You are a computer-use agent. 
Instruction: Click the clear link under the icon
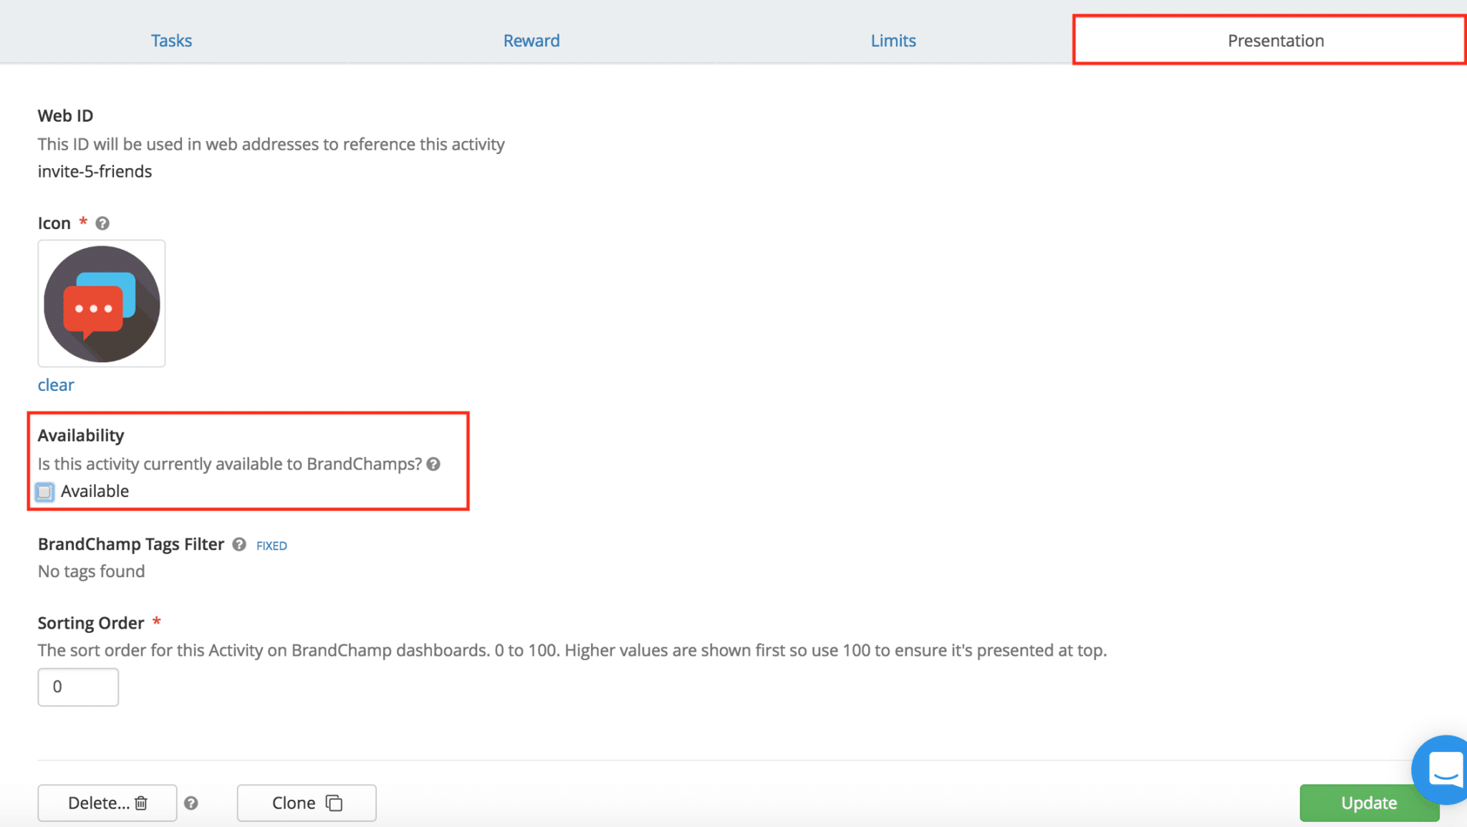click(56, 385)
